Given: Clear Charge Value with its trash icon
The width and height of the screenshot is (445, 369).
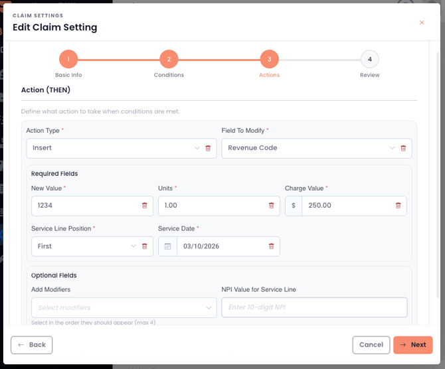Looking at the screenshot, I should [399, 206].
